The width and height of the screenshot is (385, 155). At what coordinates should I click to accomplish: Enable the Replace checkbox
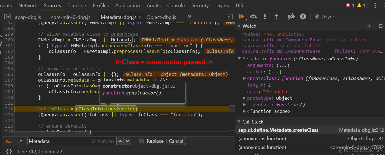(x=142, y=141)
